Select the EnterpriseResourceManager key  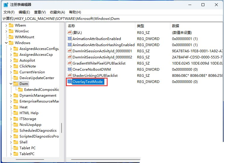point(39,101)
